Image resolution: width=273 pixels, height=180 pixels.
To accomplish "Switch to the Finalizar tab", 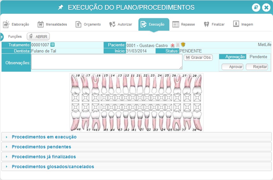I will [x=214, y=24].
